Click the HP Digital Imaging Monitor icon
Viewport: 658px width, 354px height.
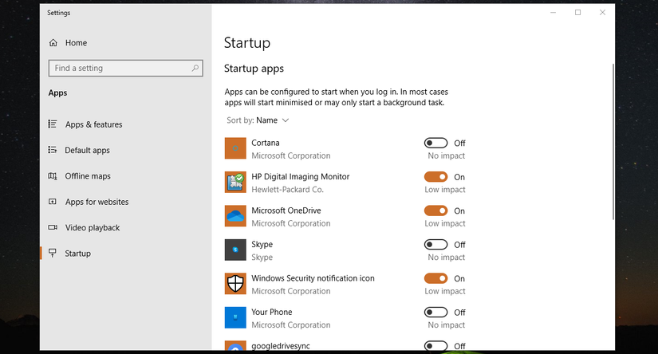235,183
